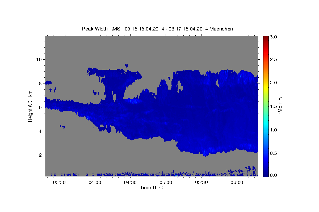Click the 'Muenchen' location in the title
Screen dimensions: 319x212
click(221, 29)
